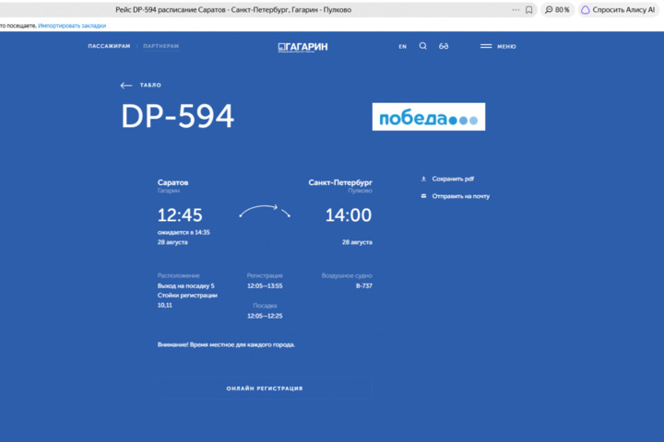The width and height of the screenshot is (664, 442).
Task: Click Спросить Алису AI button
Action: 618,10
